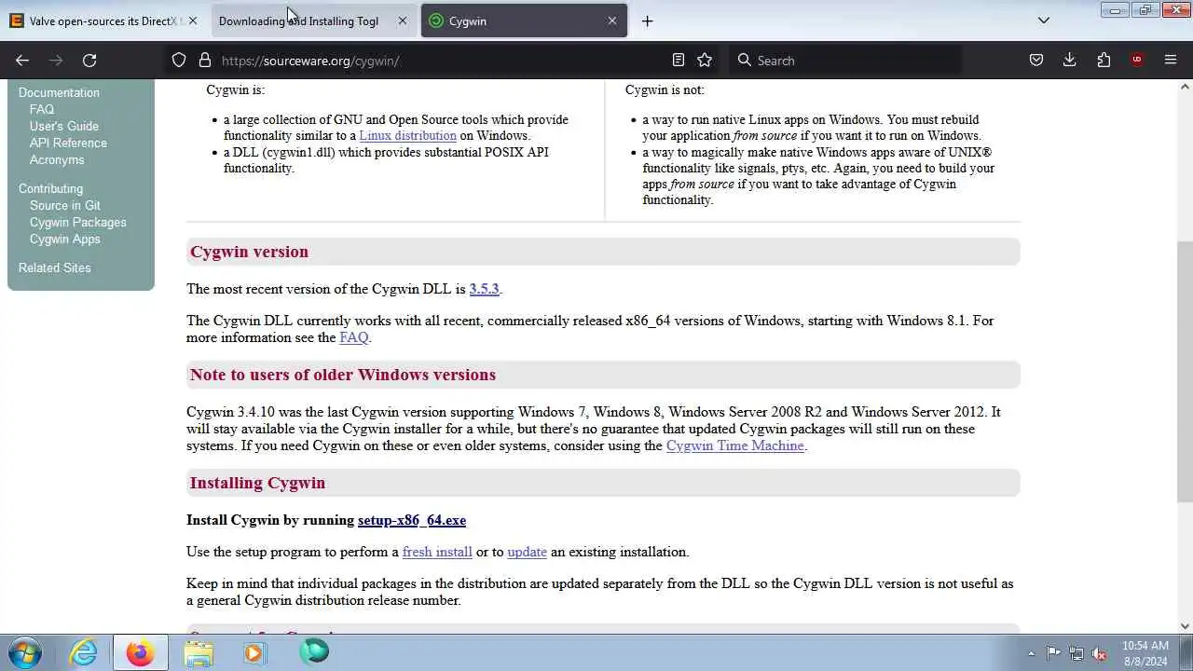The image size is (1193, 671).
Task: Show hidden tray icons arrow
Action: pos(1031,653)
